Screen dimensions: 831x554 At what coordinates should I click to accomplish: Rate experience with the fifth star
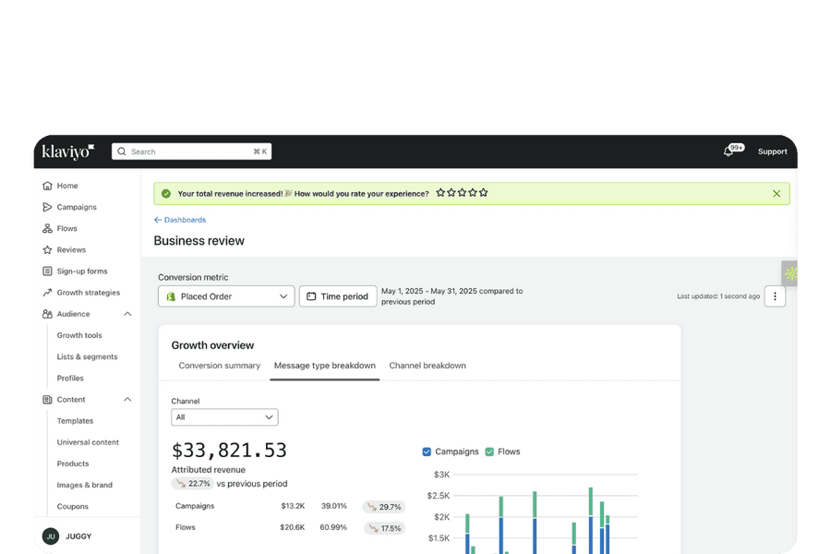pos(483,193)
